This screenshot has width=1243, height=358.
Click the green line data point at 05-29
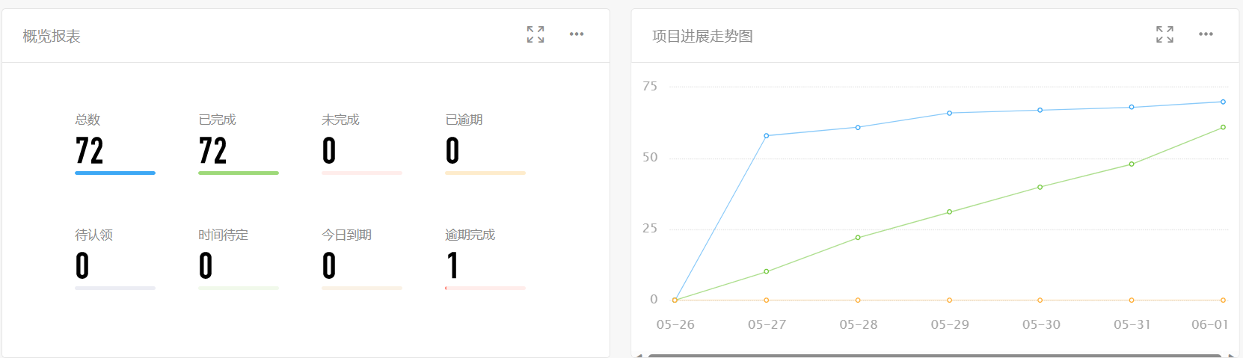click(950, 212)
